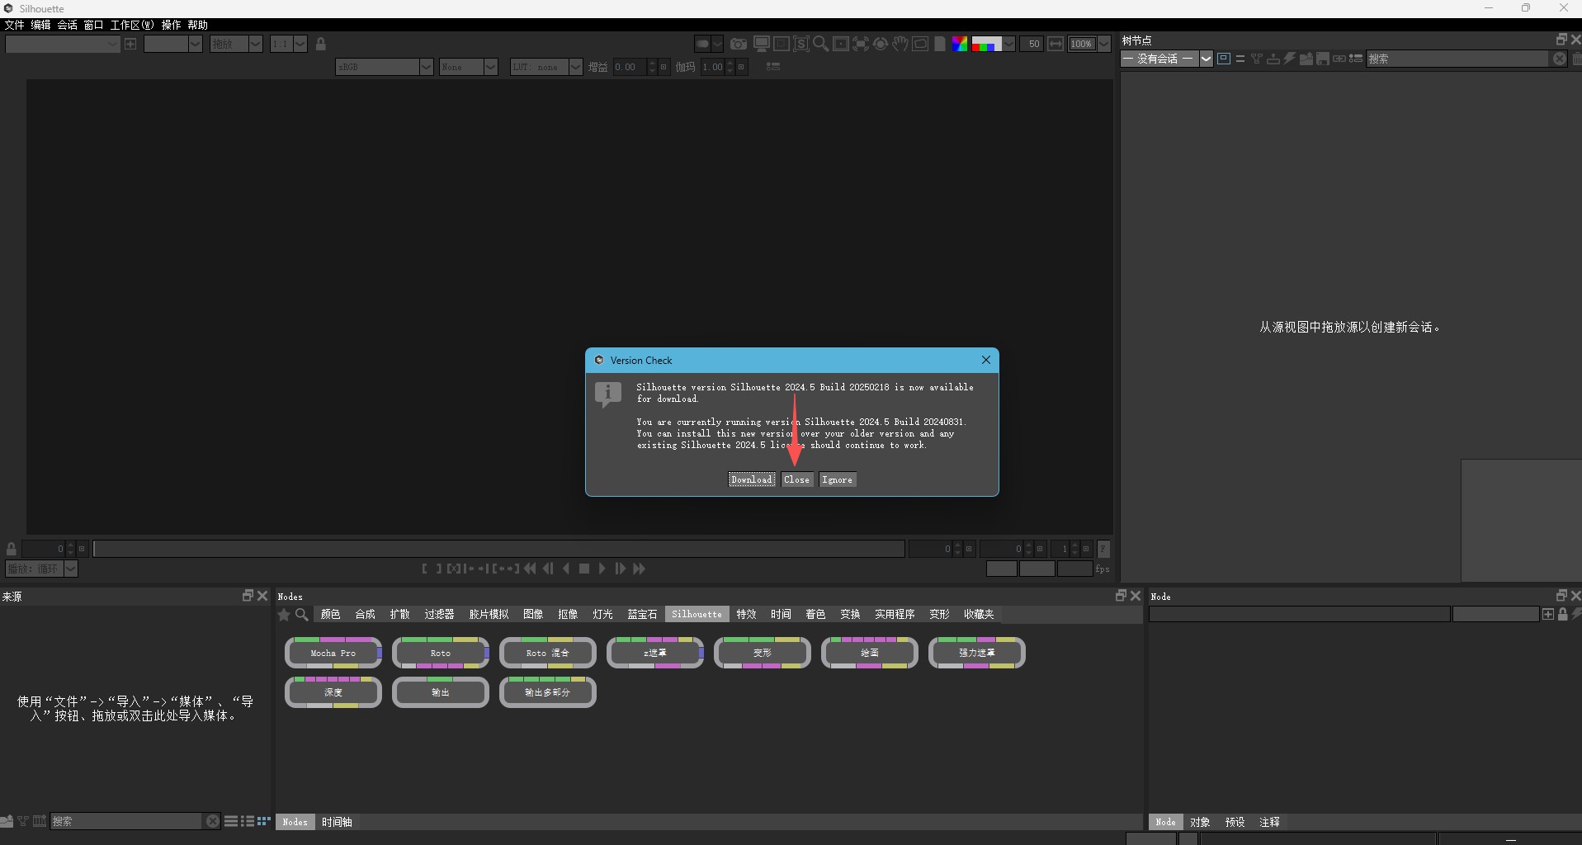Step to next frame button
1582x845 pixels.
[621, 569]
